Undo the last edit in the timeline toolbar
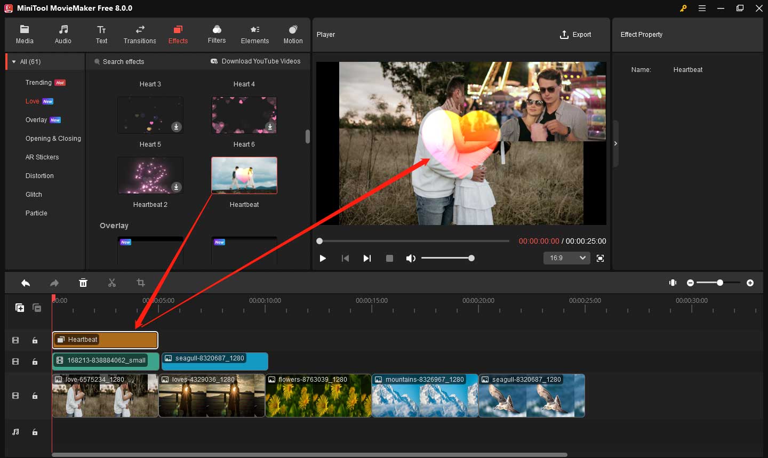The image size is (768, 458). (26, 283)
